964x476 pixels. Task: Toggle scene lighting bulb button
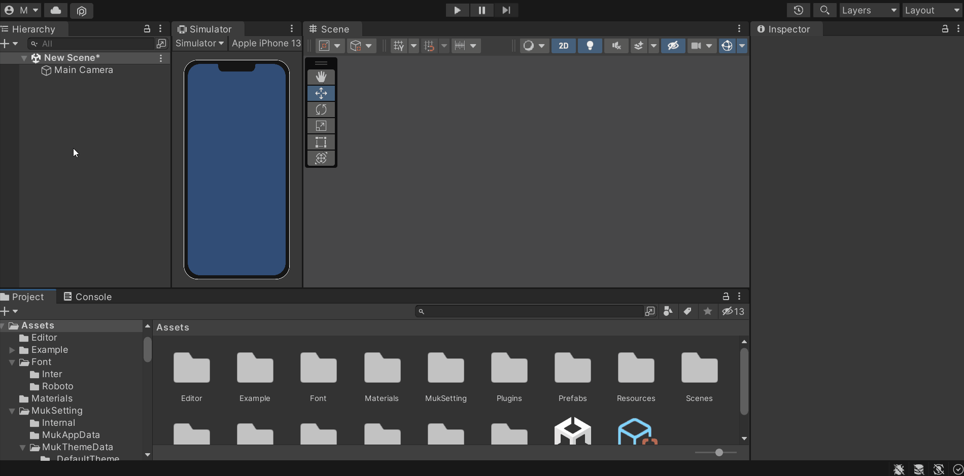(590, 46)
